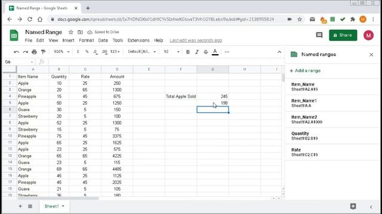382x214 pixels.
Task: Open the Insert menu
Action: (x=68, y=40)
